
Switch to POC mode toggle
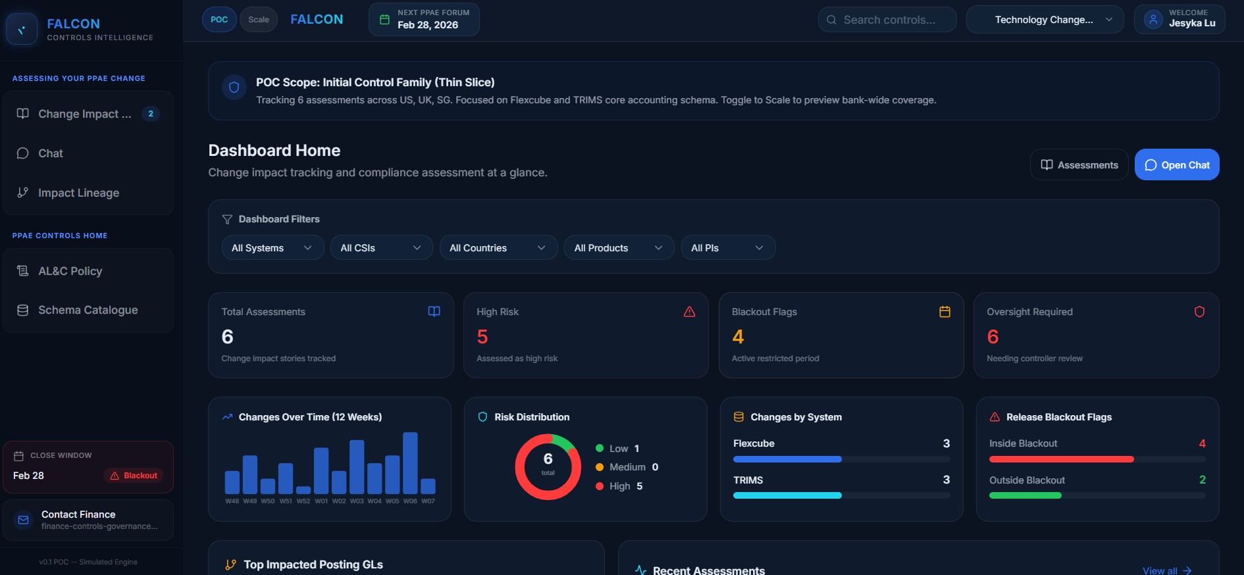coord(219,20)
